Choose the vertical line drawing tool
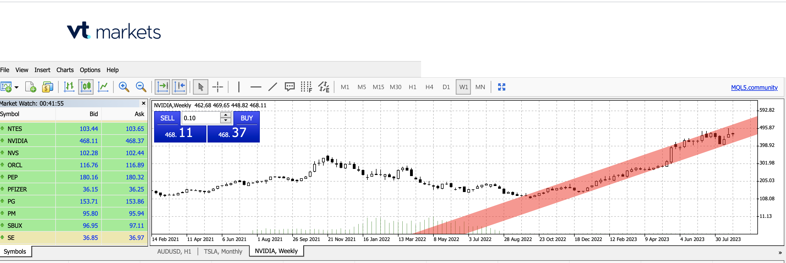This screenshot has height=263, width=786. click(239, 87)
